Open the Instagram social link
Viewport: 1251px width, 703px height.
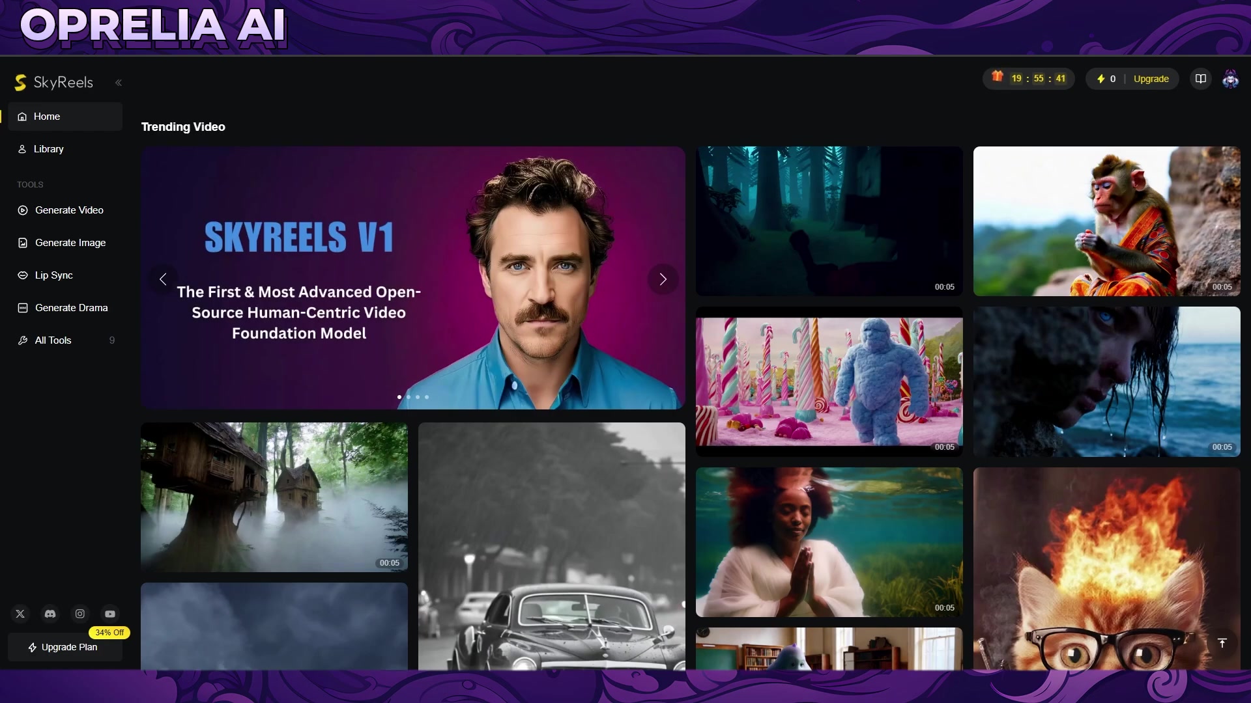80,614
